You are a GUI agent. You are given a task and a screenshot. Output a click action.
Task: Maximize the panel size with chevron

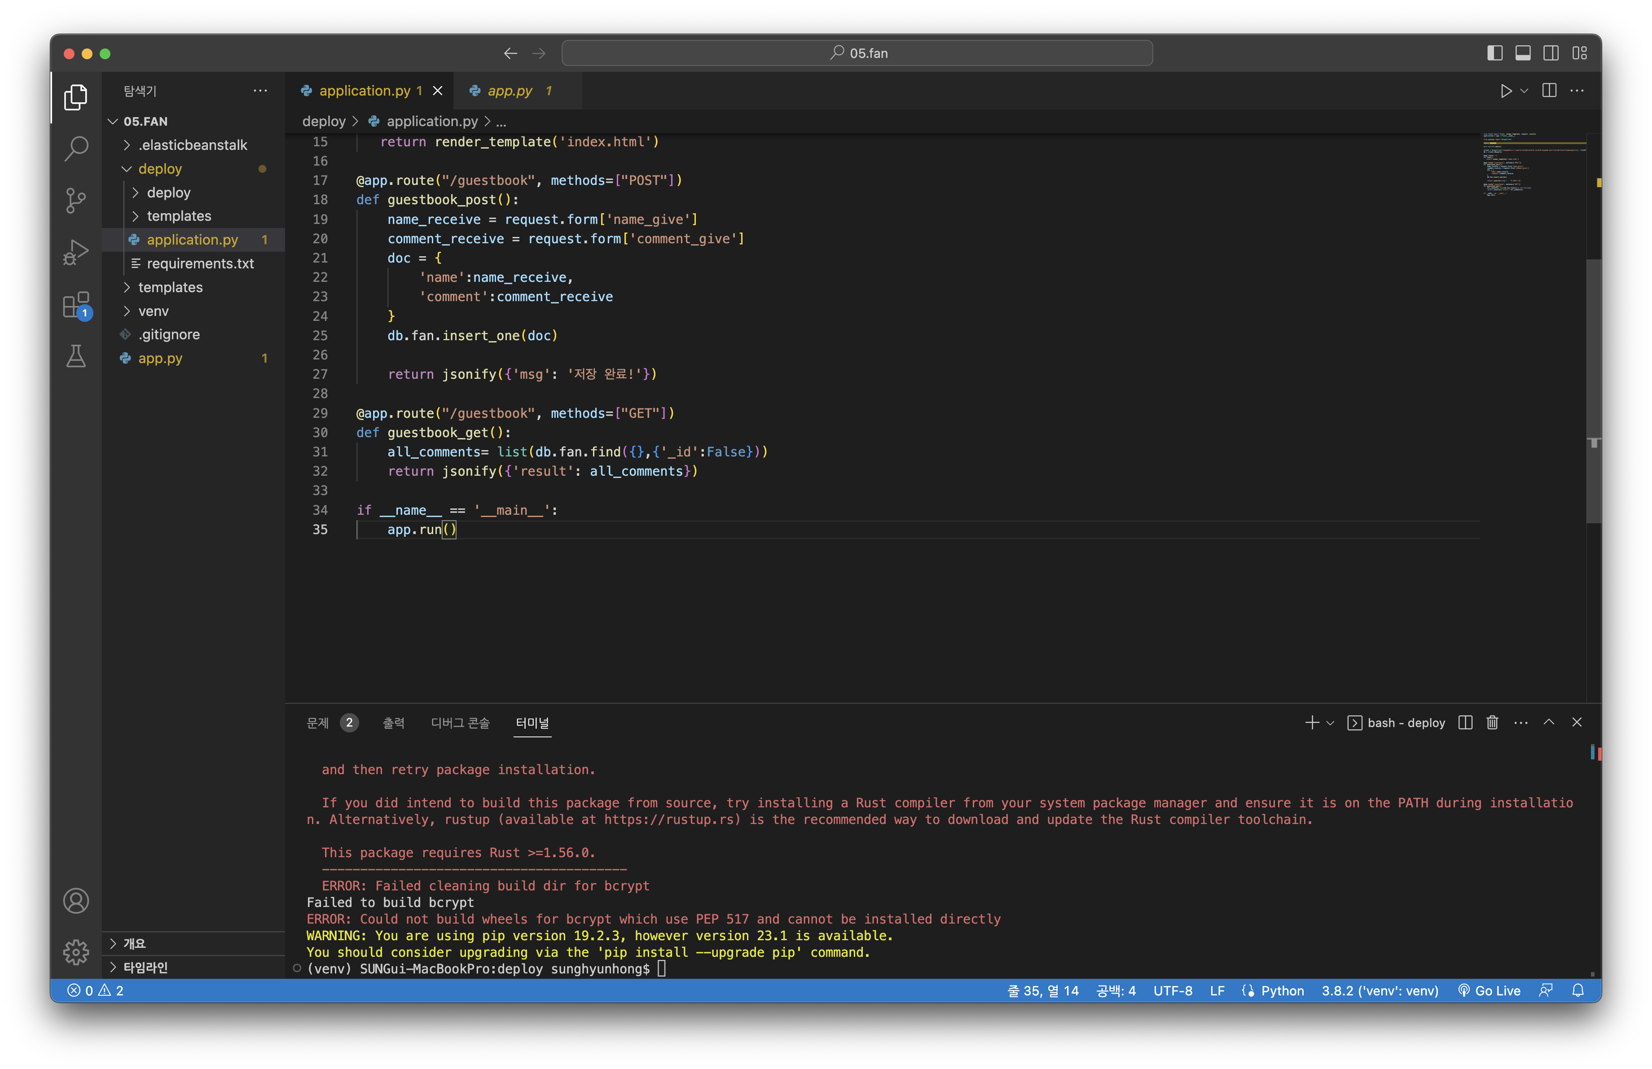point(1549,722)
